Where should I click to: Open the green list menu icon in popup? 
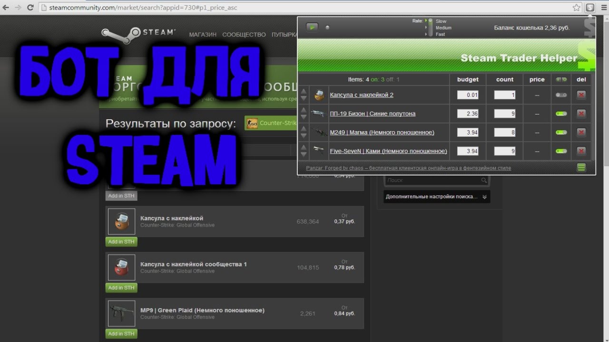pyautogui.click(x=581, y=167)
